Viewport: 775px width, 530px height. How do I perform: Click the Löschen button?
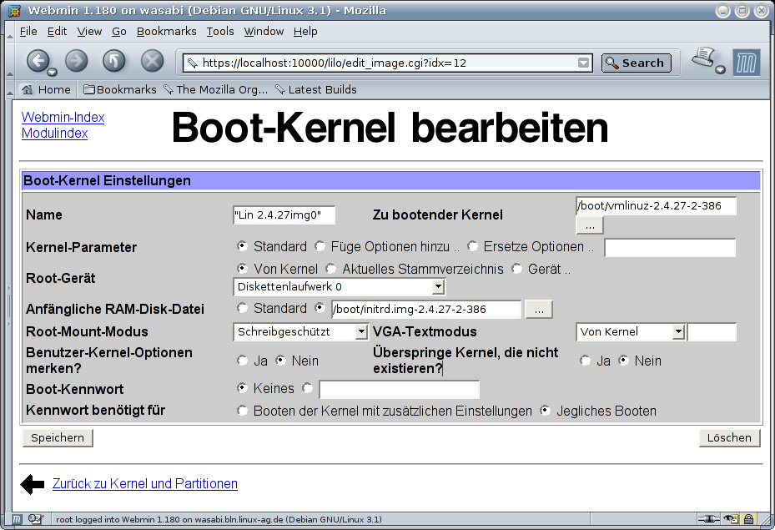pyautogui.click(x=729, y=437)
